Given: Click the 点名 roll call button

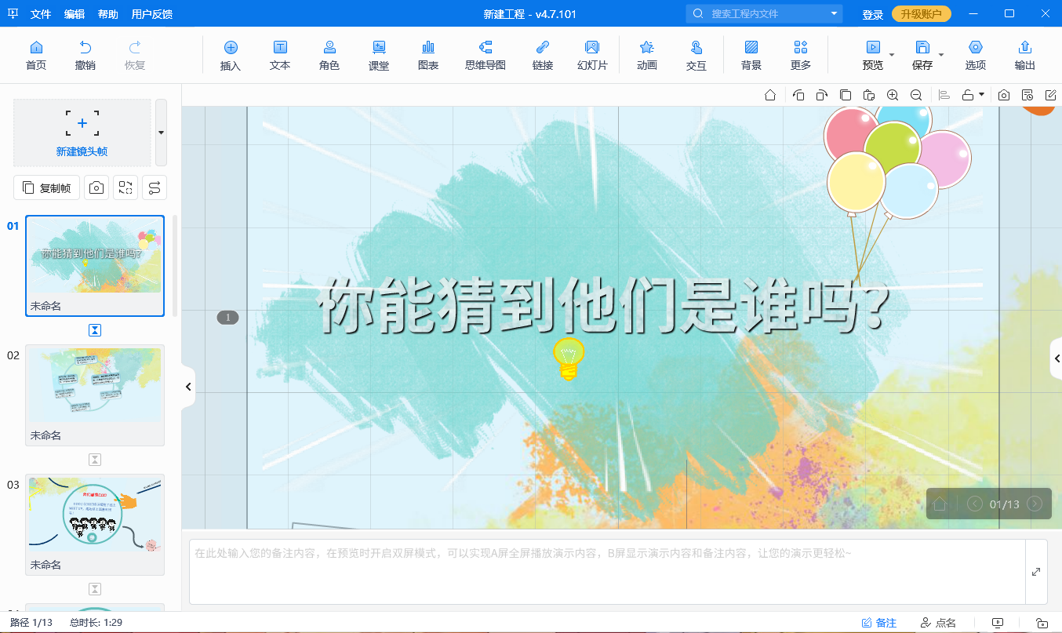Looking at the screenshot, I should 938,623.
